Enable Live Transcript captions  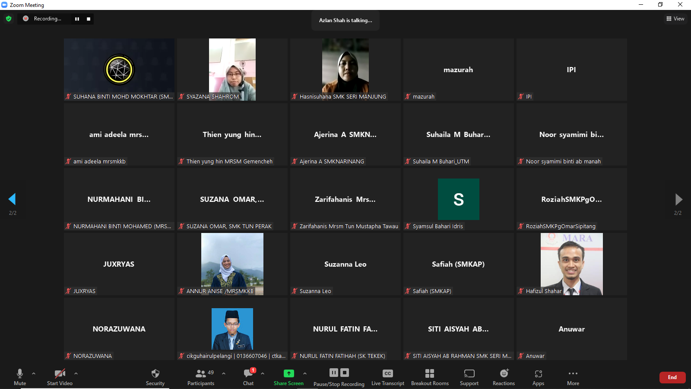click(387, 374)
